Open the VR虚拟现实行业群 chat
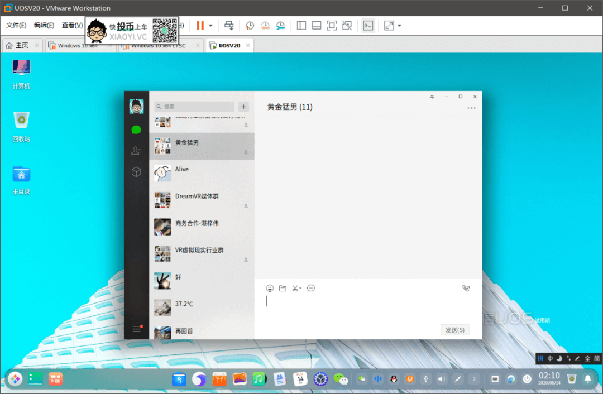This screenshot has width=603, height=394. click(202, 254)
